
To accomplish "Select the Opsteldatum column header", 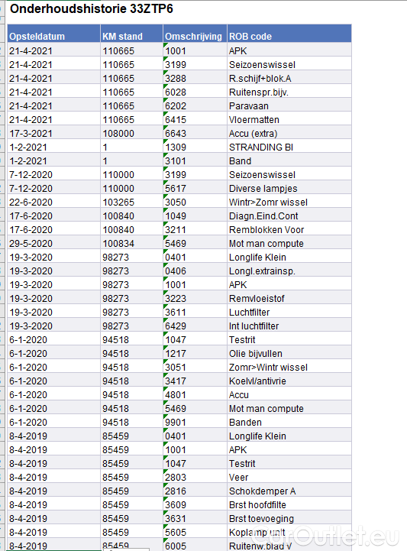I will click(x=53, y=34).
